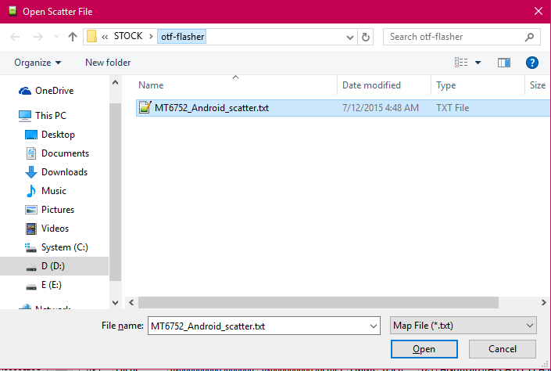Viewport: 551px width, 371px height.
Task: Click the 7/12/2015 4:48 AM date cell
Action: coord(380,108)
